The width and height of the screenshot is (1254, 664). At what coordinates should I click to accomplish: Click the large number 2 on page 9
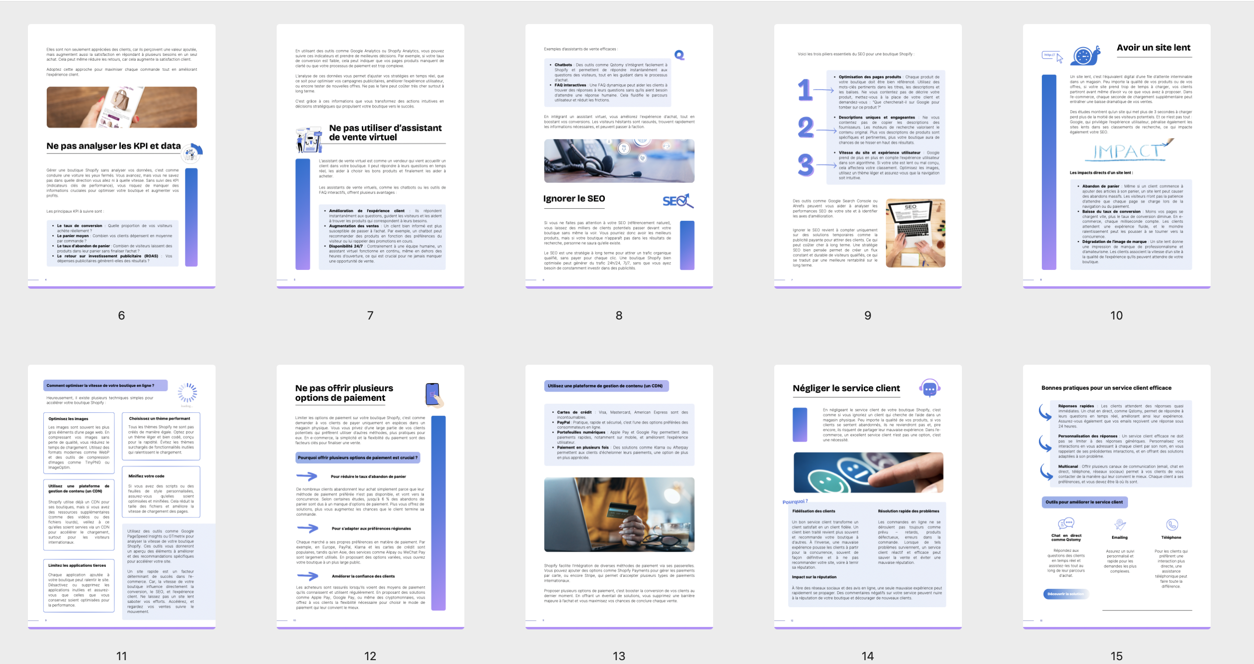point(806,128)
